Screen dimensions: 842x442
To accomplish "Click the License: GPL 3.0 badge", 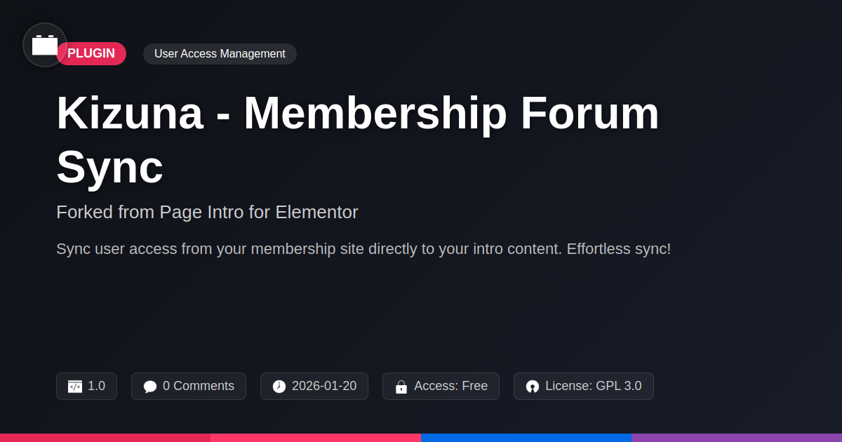I will [584, 386].
